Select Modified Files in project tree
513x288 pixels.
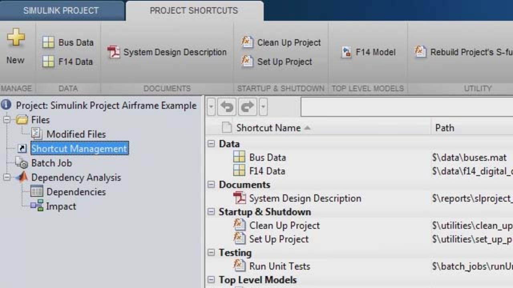[76, 134]
